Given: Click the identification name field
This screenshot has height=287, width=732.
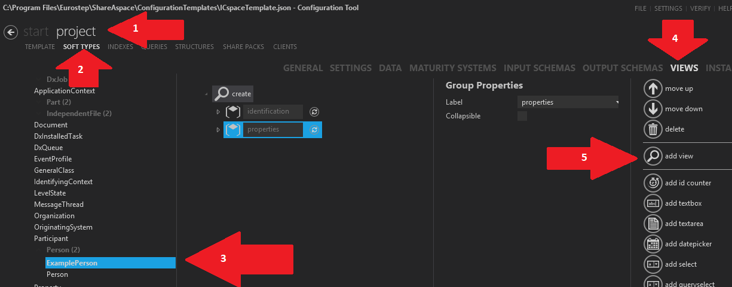Looking at the screenshot, I should click(273, 112).
